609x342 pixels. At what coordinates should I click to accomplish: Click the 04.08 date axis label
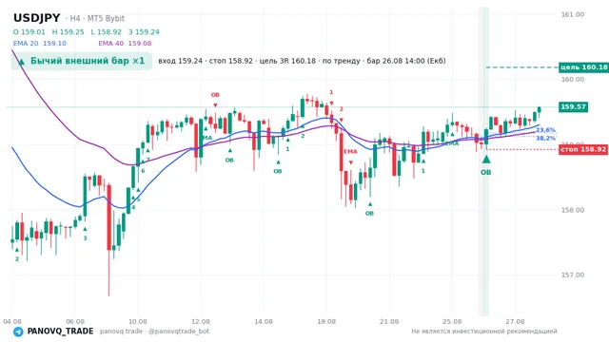coord(12,321)
